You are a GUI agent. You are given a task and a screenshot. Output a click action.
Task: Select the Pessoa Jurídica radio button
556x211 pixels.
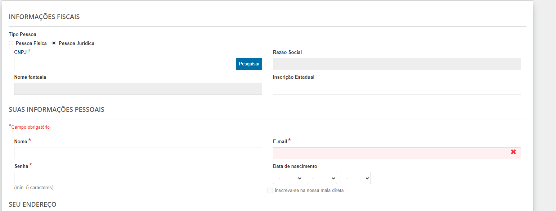pyautogui.click(x=54, y=43)
